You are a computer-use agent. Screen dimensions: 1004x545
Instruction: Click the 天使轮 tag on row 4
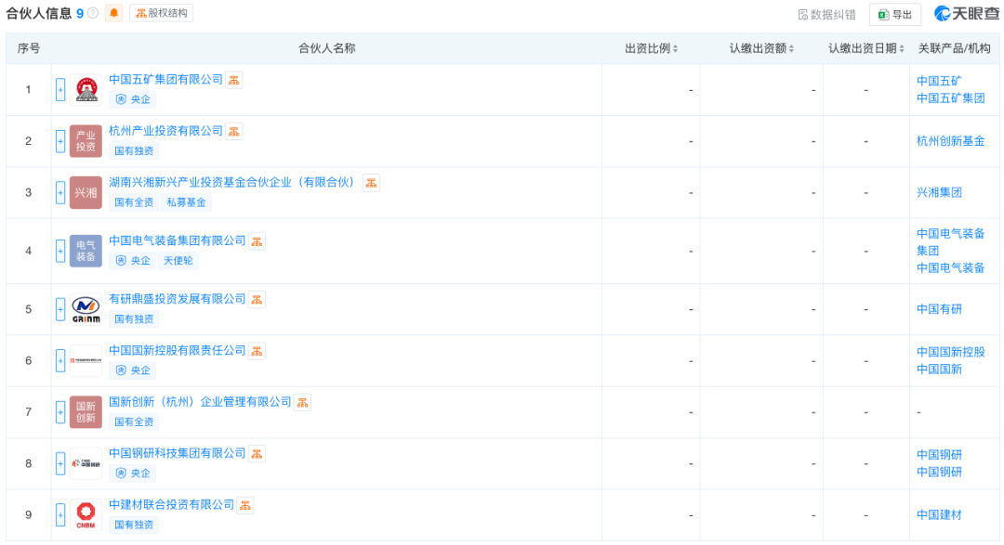coord(178,261)
